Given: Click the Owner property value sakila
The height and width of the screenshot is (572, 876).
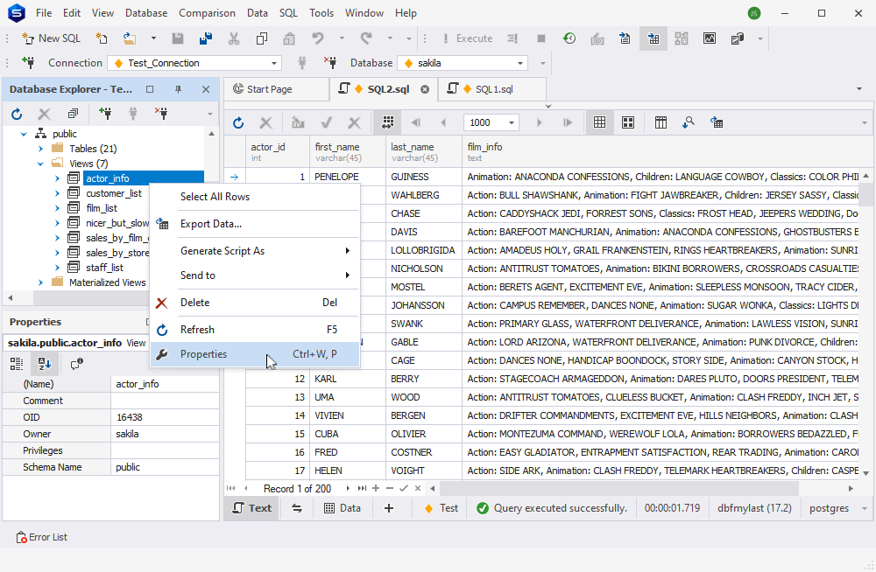Looking at the screenshot, I should tap(165, 434).
